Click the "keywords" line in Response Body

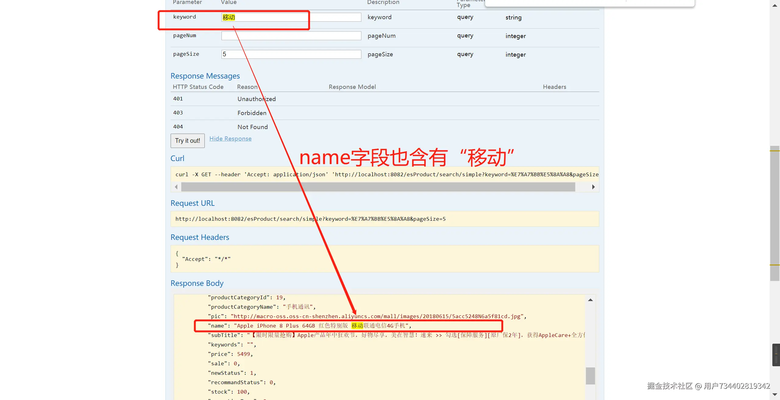pyautogui.click(x=232, y=345)
